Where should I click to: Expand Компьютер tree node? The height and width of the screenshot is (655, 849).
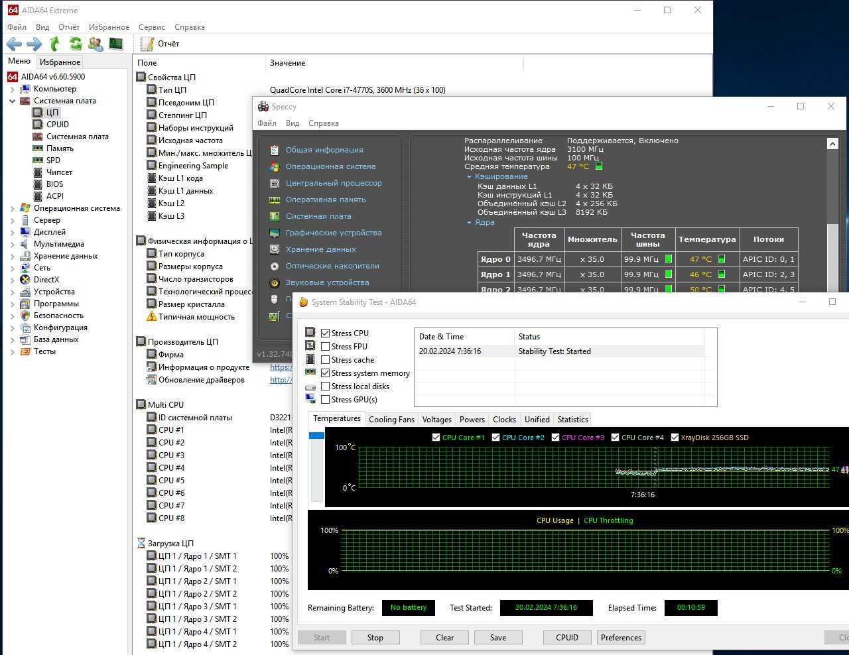pos(12,89)
